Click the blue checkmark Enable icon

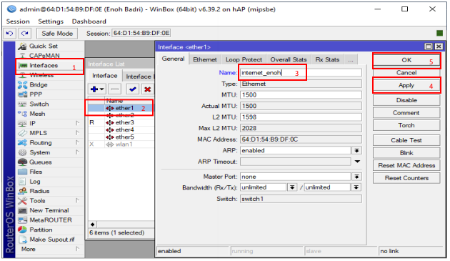133,89
